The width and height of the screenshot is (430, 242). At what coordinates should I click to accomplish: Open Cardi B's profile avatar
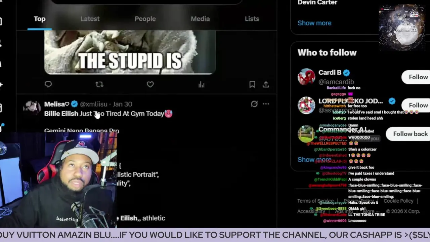pyautogui.click(x=306, y=77)
